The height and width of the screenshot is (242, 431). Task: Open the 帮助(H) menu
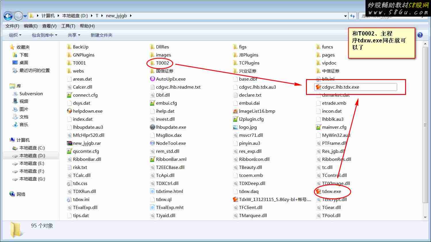point(87,26)
